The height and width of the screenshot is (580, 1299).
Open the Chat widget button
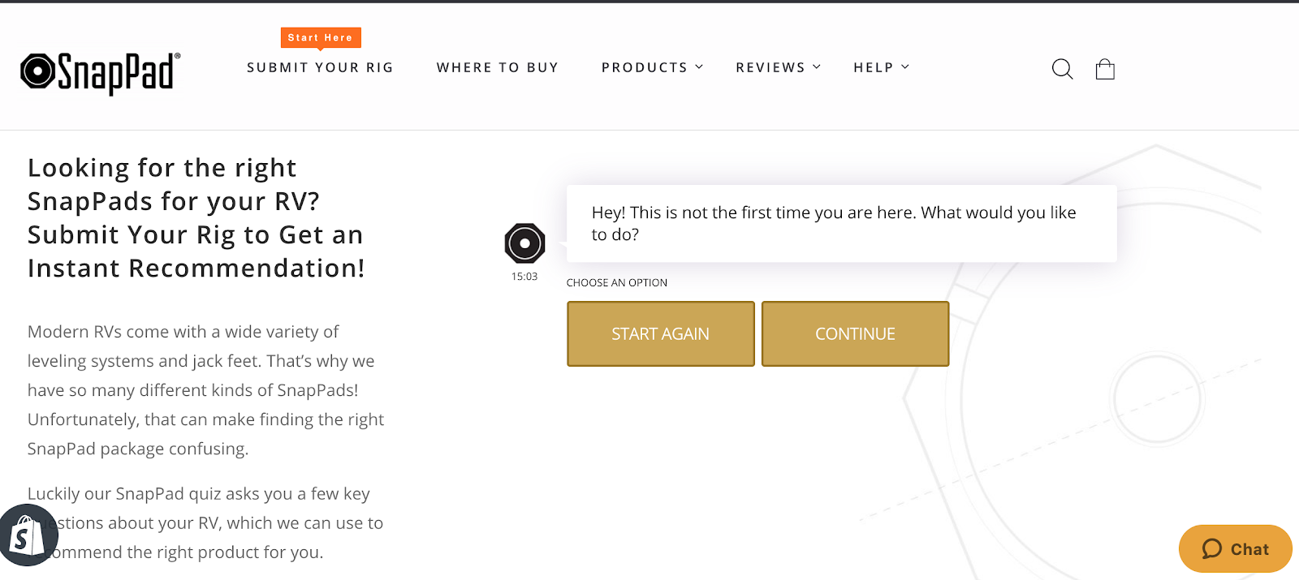coord(1235,549)
